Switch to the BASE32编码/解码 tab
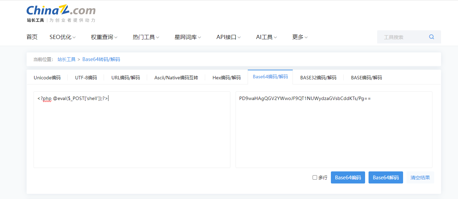This screenshot has width=458, height=199. tap(318, 78)
